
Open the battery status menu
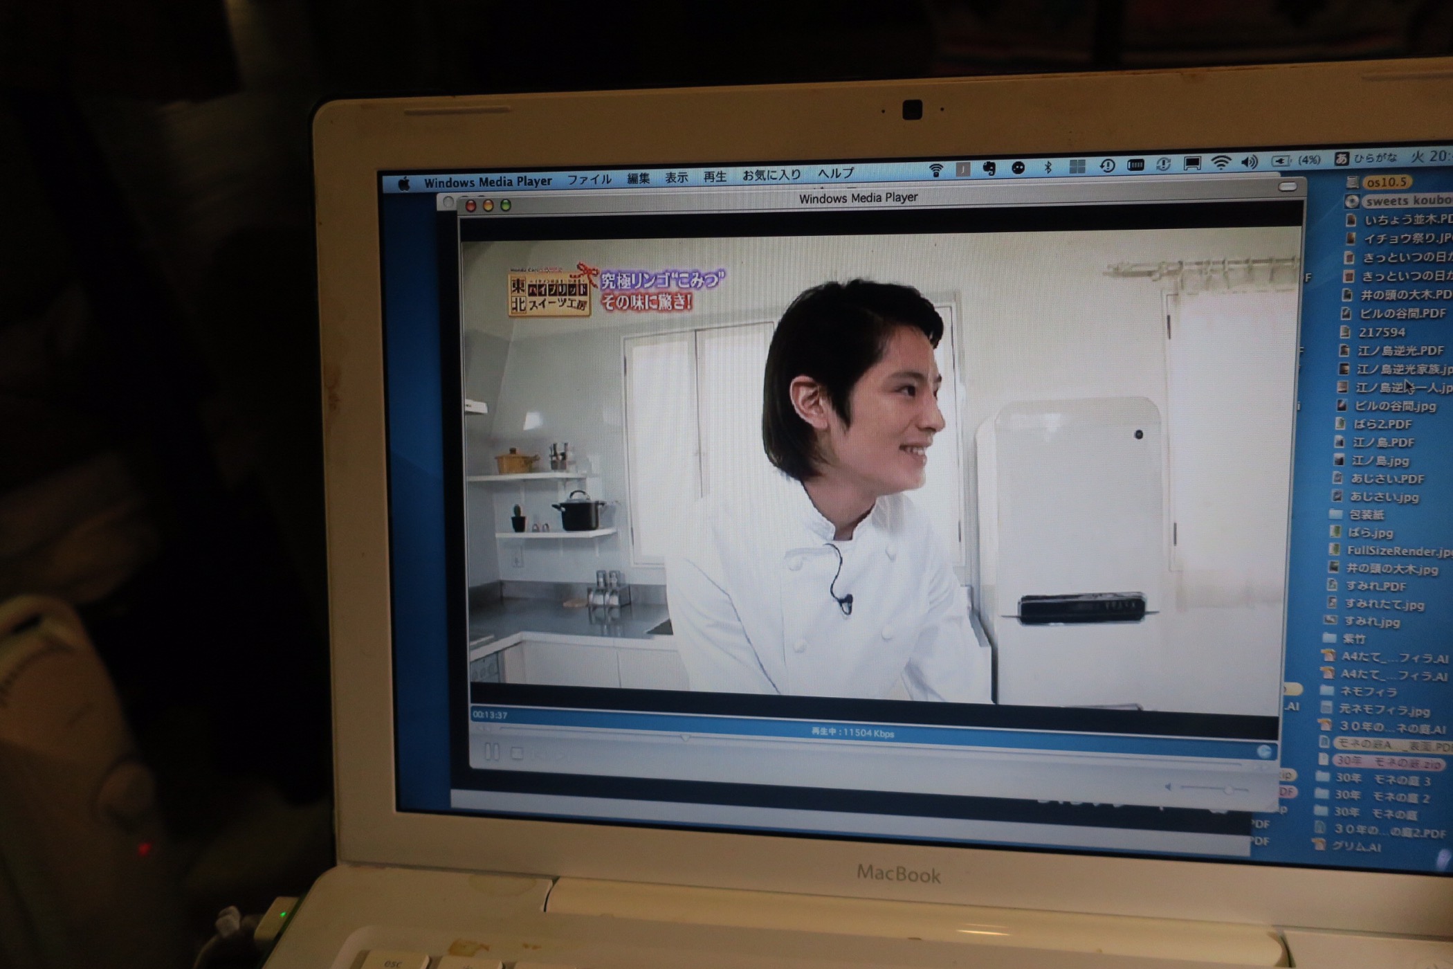tap(1281, 161)
